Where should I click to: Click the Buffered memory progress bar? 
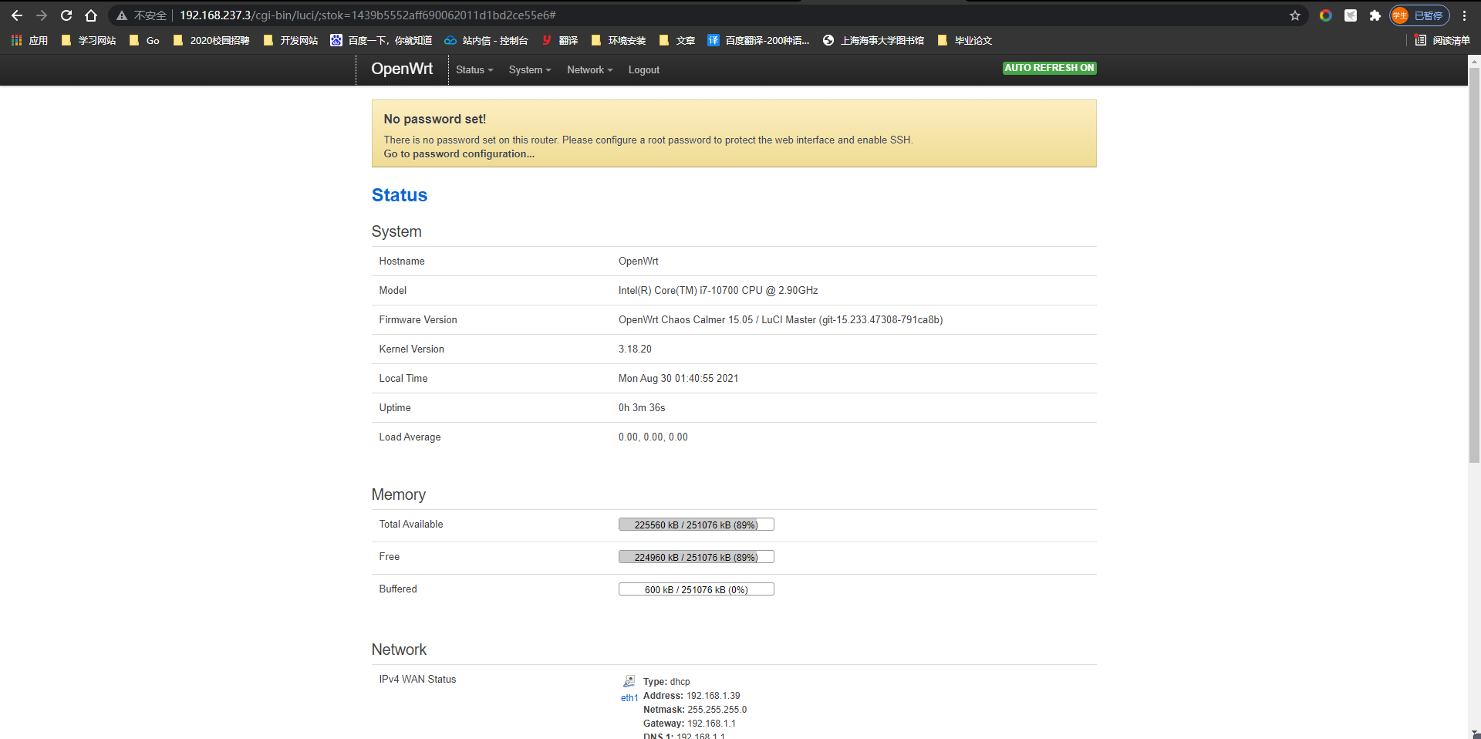[696, 589]
